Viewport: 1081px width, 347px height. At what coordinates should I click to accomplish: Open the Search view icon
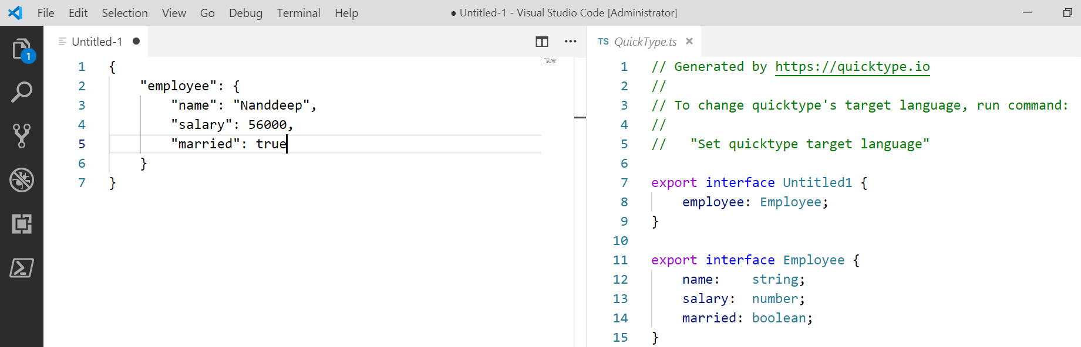(22, 92)
